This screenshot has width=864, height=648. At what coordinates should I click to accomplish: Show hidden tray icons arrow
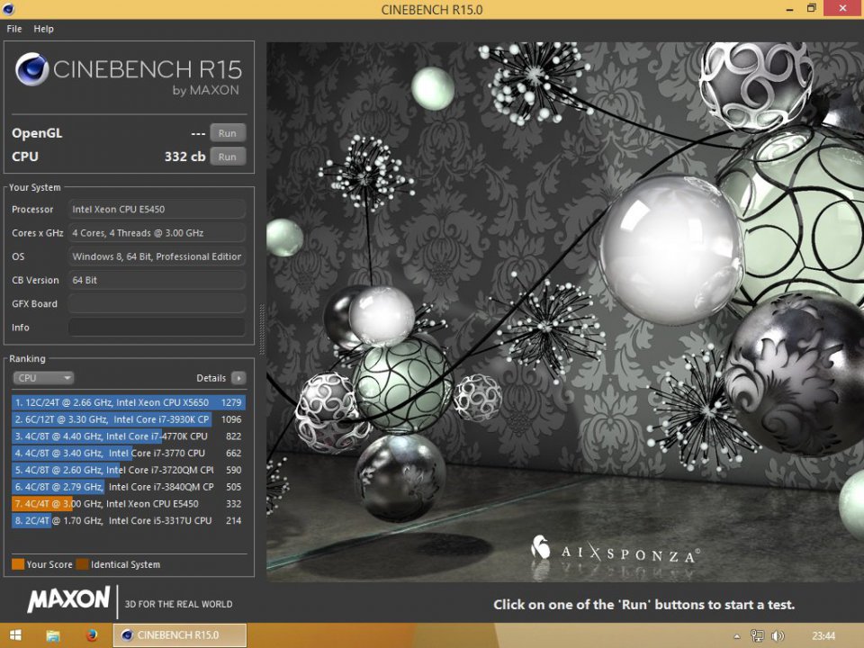pos(737,636)
